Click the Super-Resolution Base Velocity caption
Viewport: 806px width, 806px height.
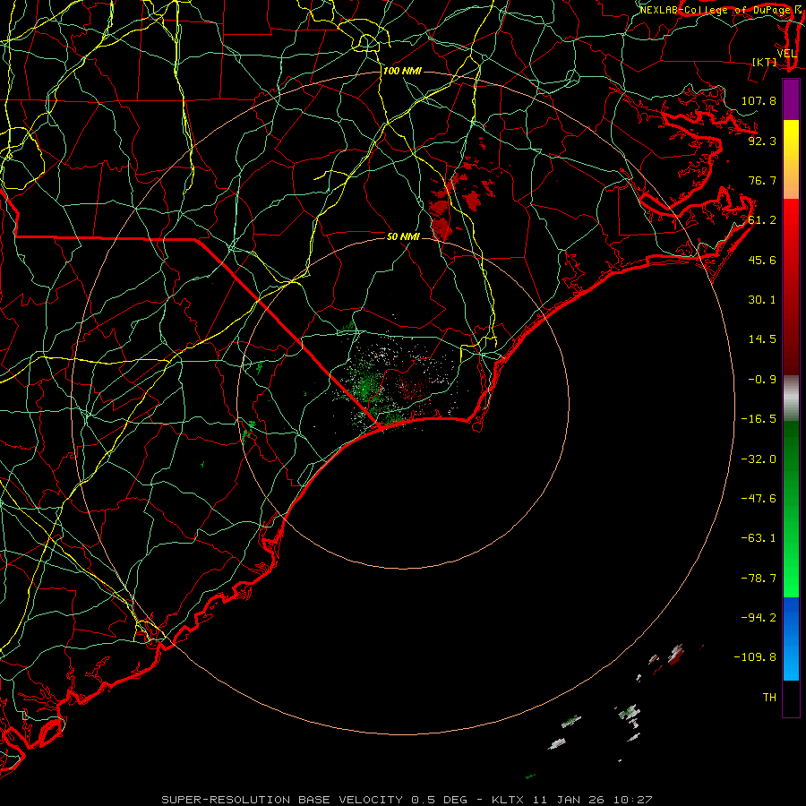click(407, 800)
